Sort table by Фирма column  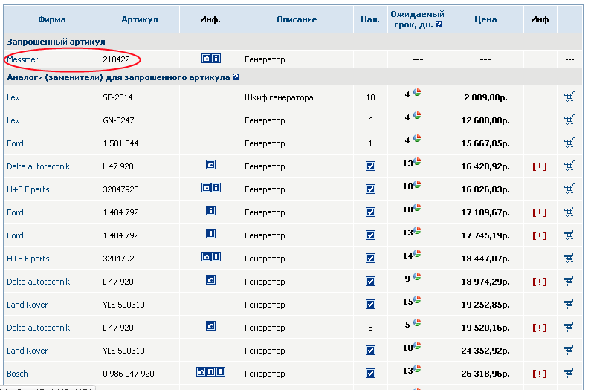(x=51, y=19)
